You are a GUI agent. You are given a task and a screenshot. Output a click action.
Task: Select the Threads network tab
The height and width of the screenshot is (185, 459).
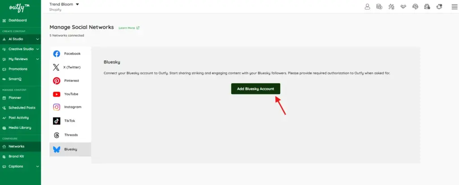[x=70, y=135]
